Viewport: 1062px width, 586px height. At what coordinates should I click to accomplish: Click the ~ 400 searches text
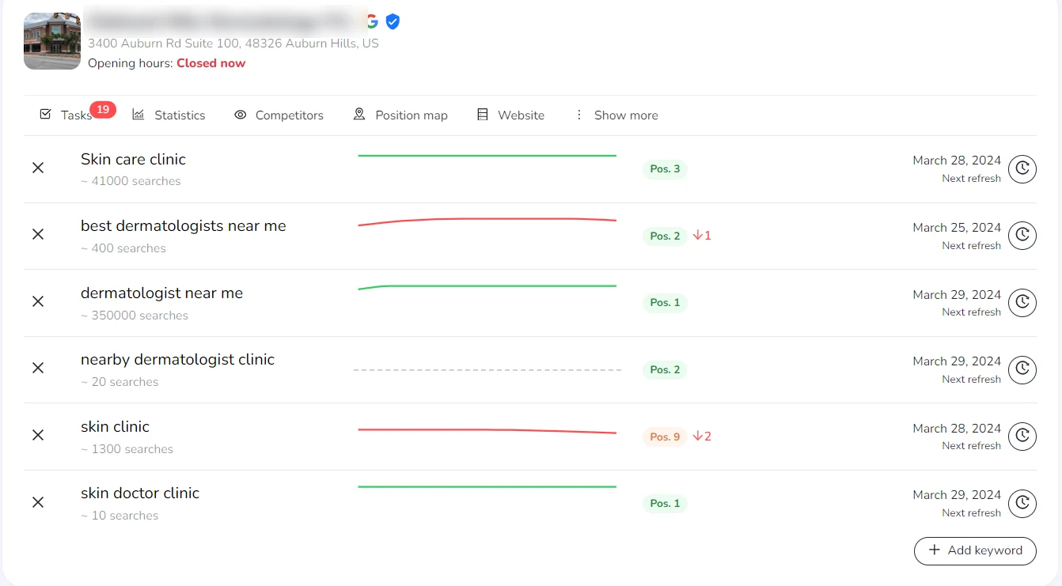click(x=123, y=248)
